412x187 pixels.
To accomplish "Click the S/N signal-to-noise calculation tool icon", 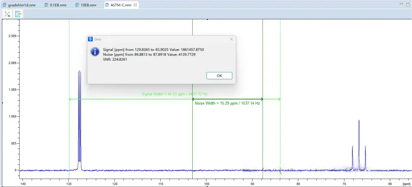I will click(x=7, y=14).
